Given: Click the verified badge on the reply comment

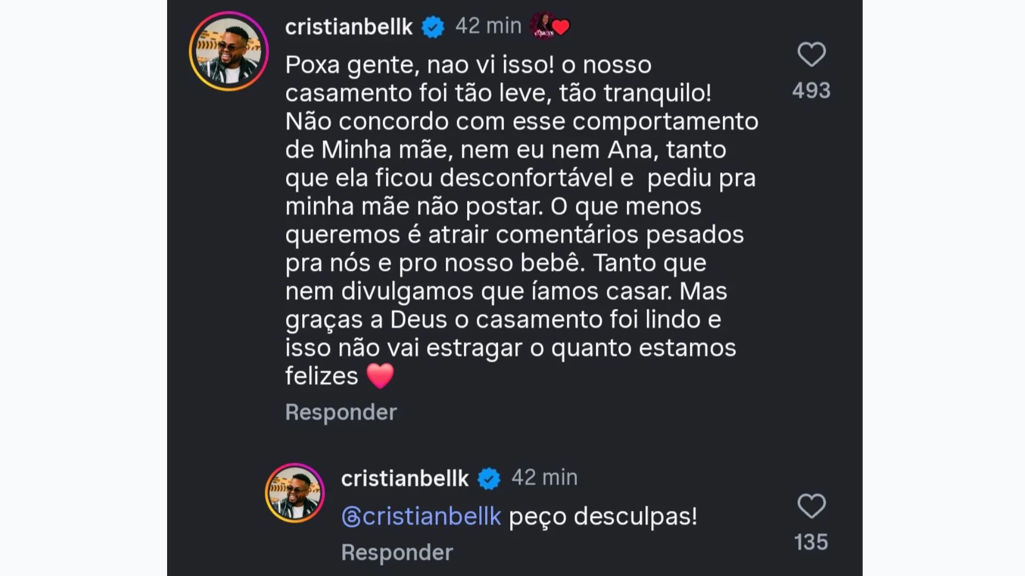Looking at the screenshot, I should pyautogui.click(x=488, y=478).
